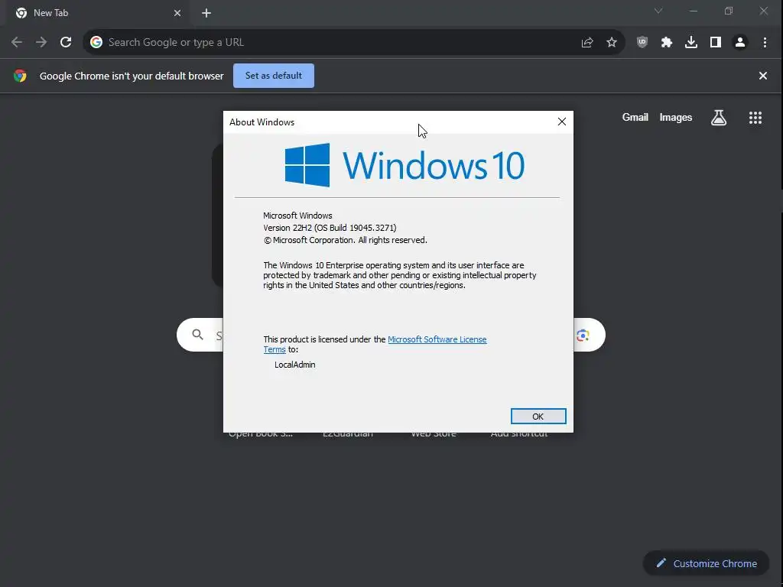Open the uBlock Origin extension icon
Screen dimensions: 783x587
[642, 43]
